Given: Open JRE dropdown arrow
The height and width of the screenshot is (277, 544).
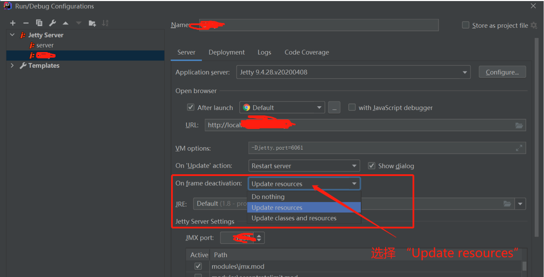Looking at the screenshot, I should (520, 204).
